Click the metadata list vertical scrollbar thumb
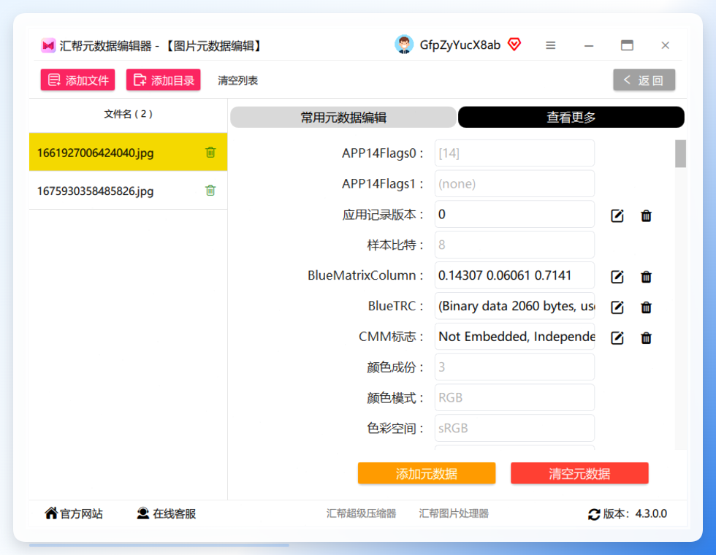The width and height of the screenshot is (716, 555). pos(680,154)
